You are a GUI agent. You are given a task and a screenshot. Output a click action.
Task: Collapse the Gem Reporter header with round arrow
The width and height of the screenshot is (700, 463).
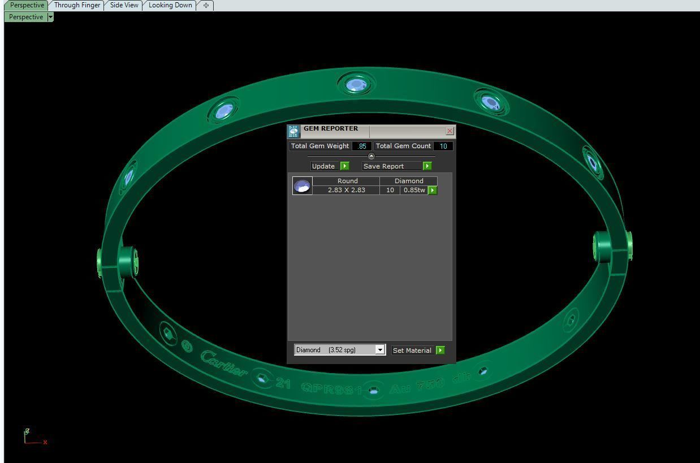371,156
